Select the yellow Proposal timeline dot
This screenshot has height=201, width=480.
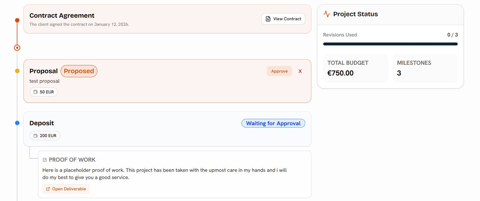tap(17, 71)
